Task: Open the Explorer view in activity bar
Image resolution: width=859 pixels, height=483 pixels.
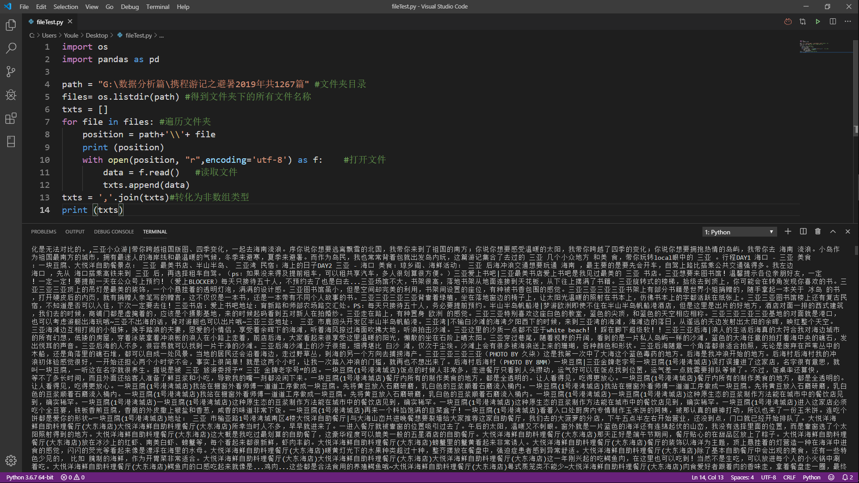Action: (x=11, y=25)
